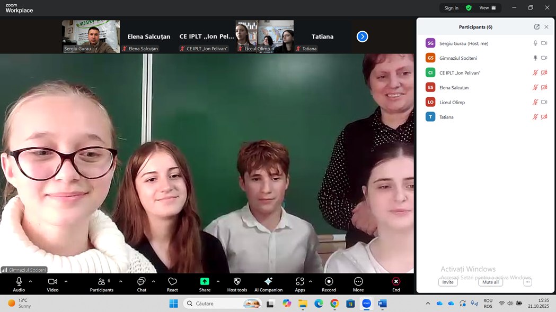Show next video thumbnails with blue arrow
This screenshot has height=312, width=556.
coord(362,36)
